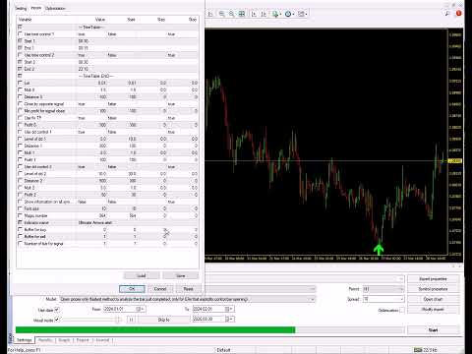Click the search magnifier icon at top right
The image size is (472, 354).
tap(447, 14)
